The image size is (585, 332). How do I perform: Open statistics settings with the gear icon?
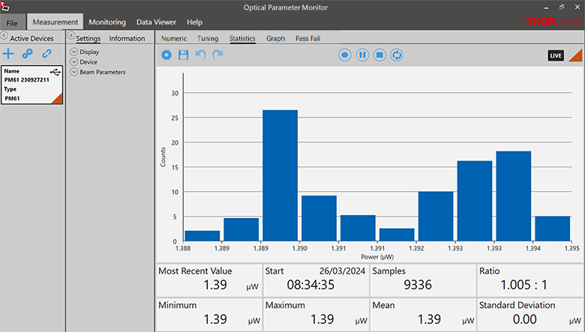point(166,55)
